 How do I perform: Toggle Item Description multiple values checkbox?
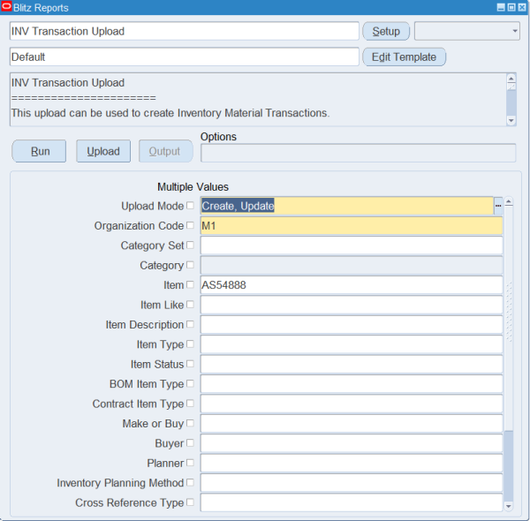190,324
